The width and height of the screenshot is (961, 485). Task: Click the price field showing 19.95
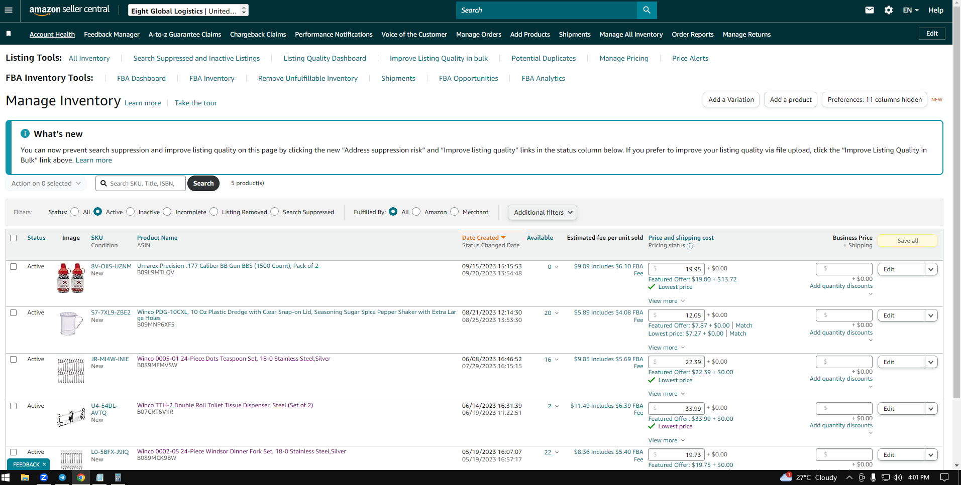pos(676,269)
